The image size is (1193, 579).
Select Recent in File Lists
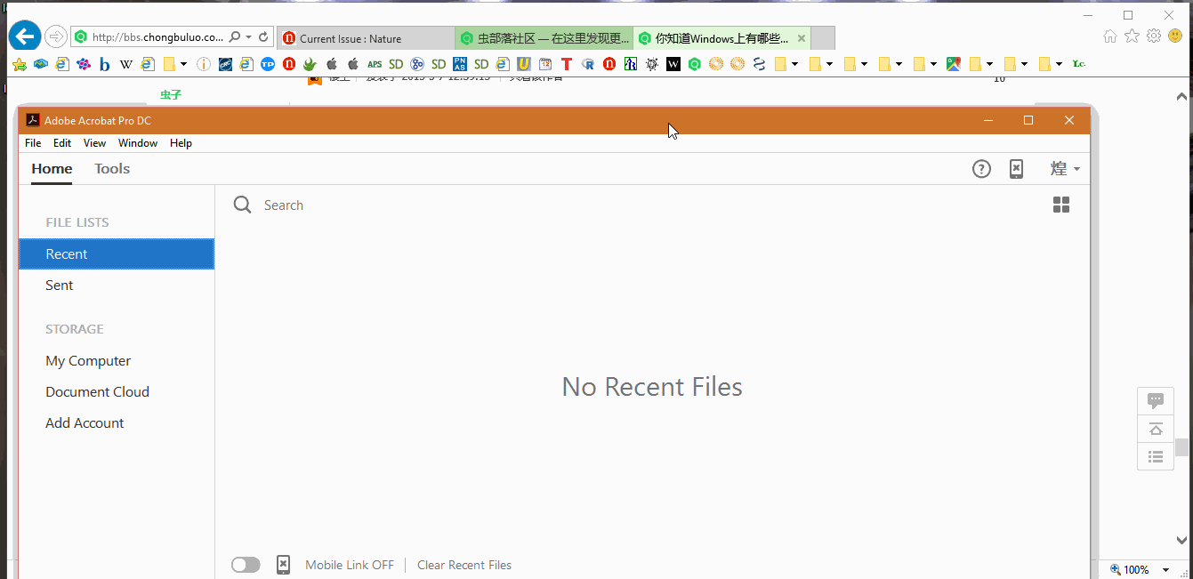[117, 254]
